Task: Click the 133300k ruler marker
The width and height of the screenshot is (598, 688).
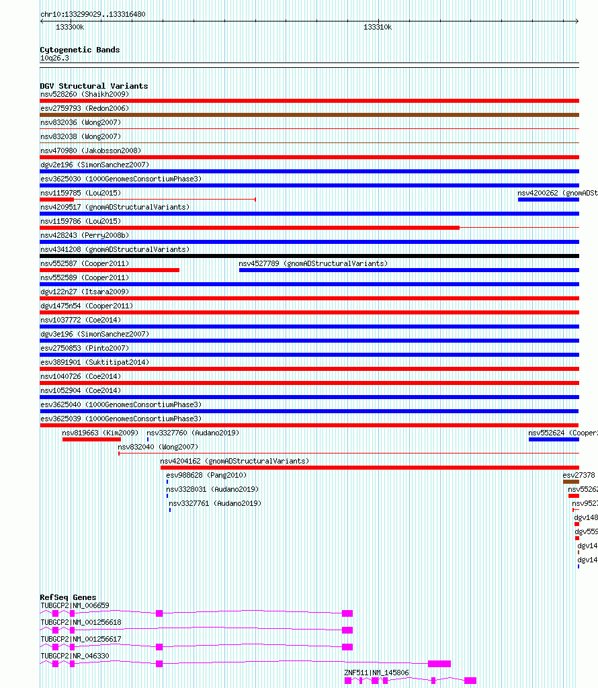Action: (70, 27)
